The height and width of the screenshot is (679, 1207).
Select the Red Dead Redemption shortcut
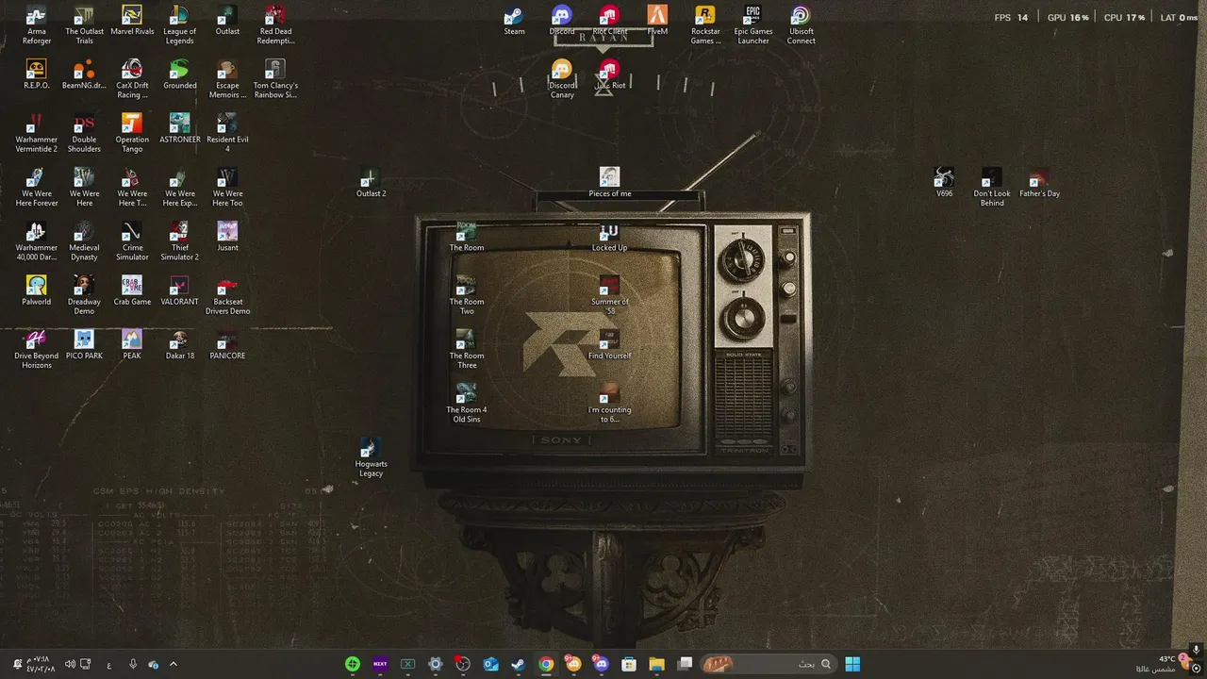pos(275,25)
